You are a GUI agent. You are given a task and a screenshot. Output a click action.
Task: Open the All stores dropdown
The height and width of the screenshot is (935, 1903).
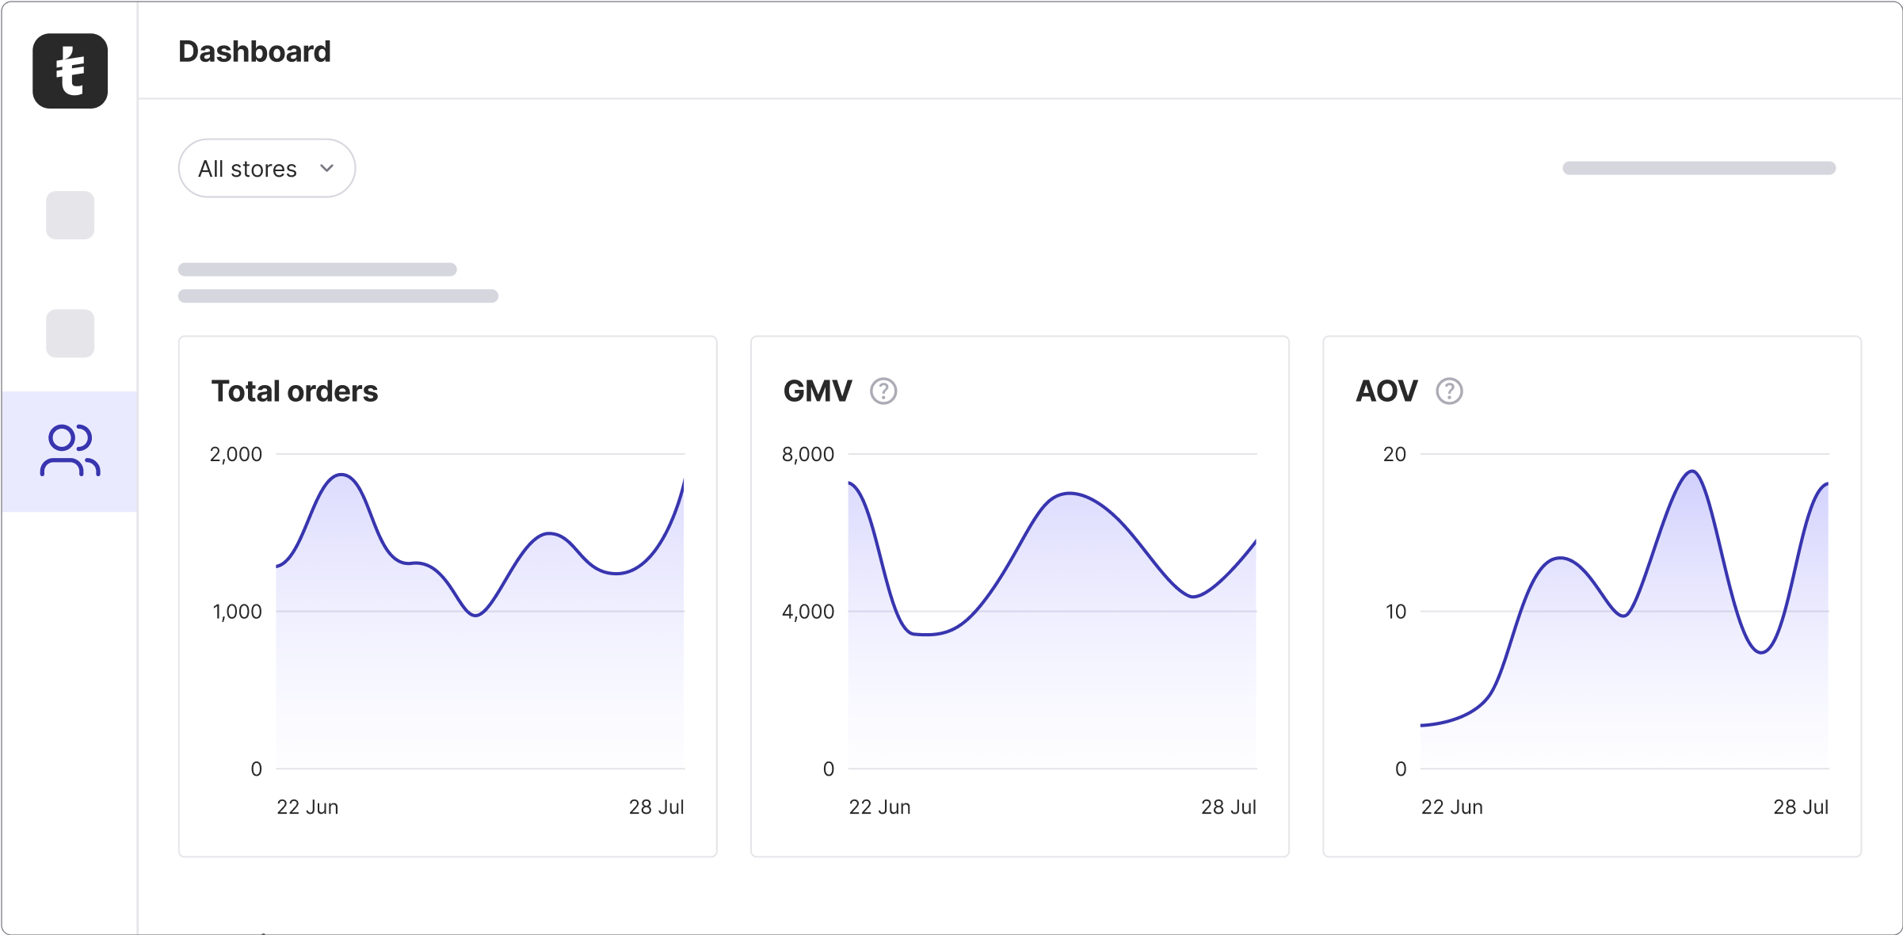pyautogui.click(x=267, y=168)
